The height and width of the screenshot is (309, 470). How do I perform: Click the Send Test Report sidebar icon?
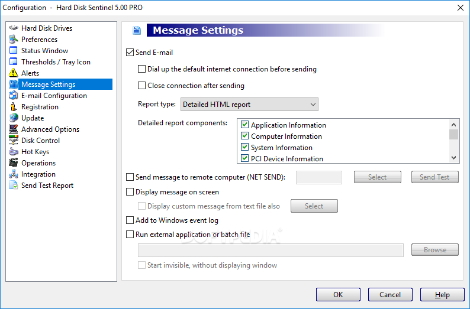pyautogui.click(x=14, y=185)
